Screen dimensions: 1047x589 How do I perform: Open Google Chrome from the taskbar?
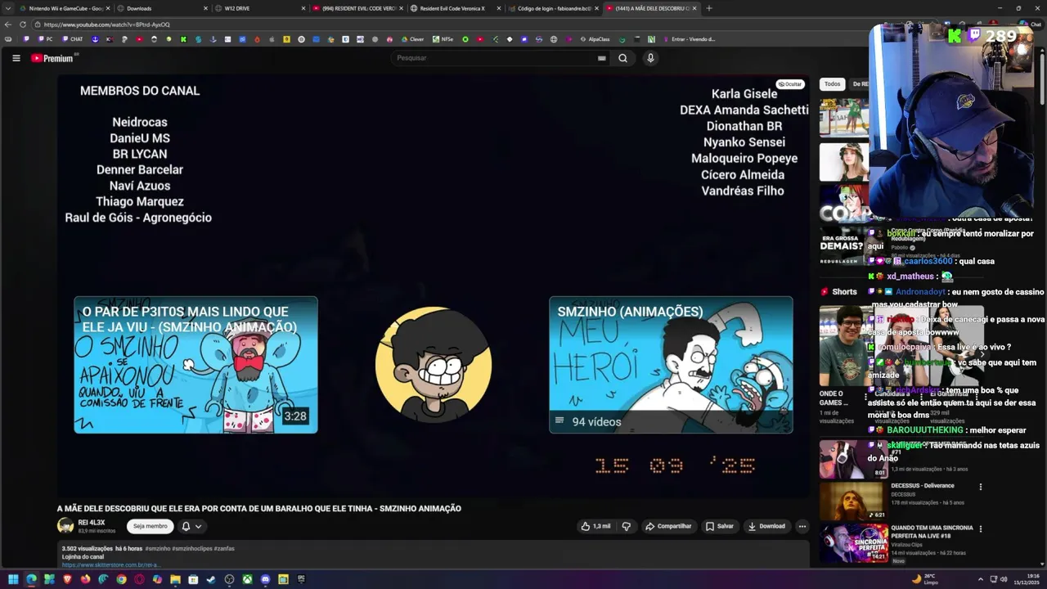tap(121, 579)
